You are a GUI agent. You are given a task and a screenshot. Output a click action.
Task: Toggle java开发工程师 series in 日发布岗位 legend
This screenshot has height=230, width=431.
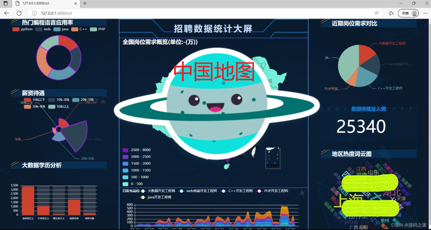(x=156, y=197)
